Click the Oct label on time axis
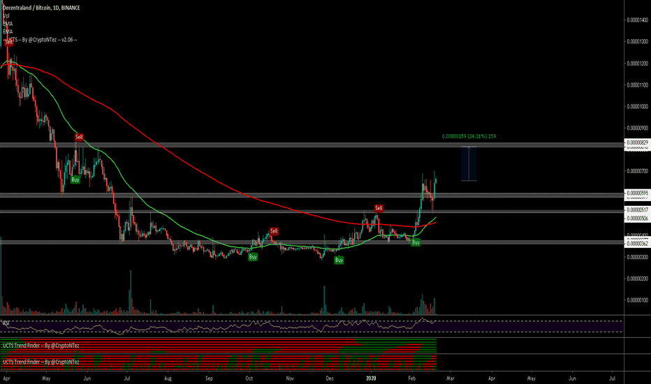The image size is (651, 384). [x=249, y=378]
